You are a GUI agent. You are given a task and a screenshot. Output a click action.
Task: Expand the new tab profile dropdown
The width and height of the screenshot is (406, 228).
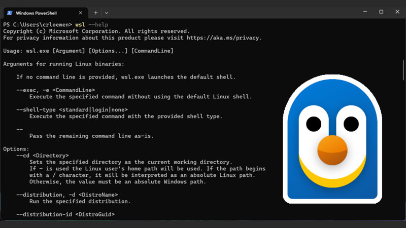pyautogui.click(x=107, y=13)
